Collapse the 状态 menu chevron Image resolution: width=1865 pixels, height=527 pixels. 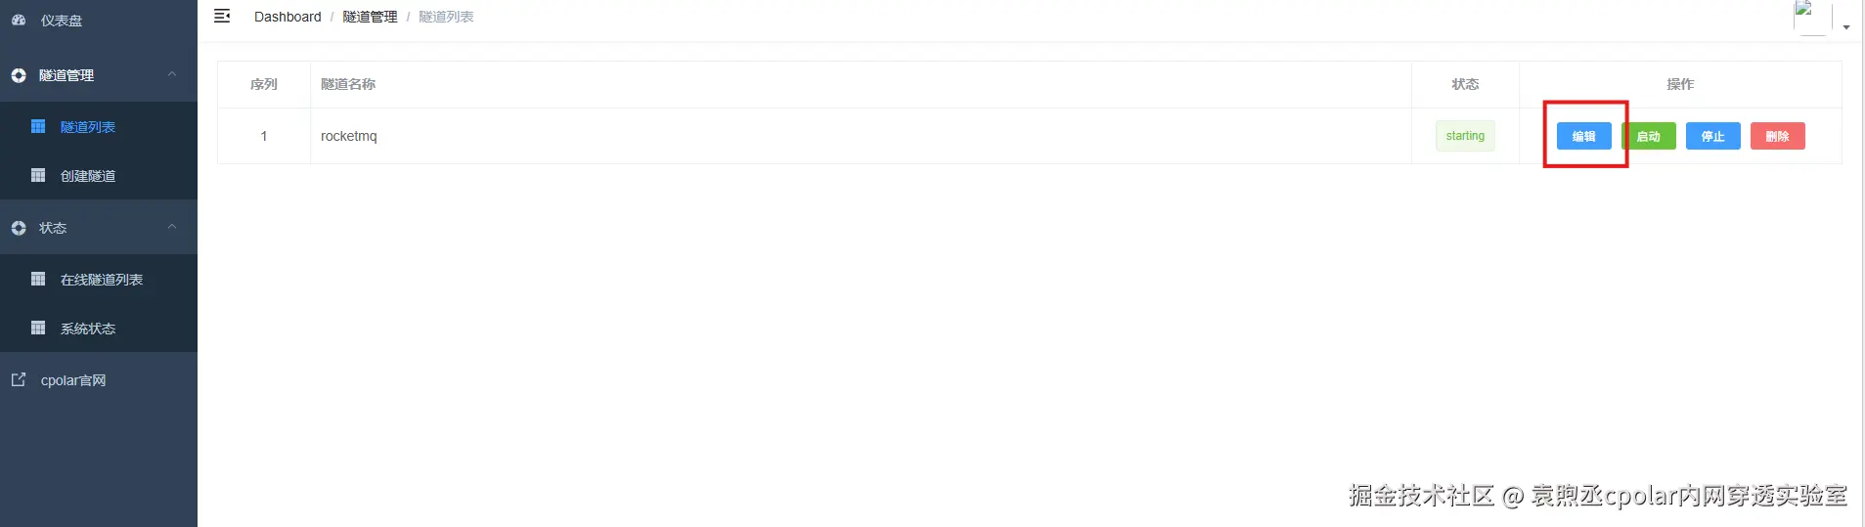[x=172, y=227]
